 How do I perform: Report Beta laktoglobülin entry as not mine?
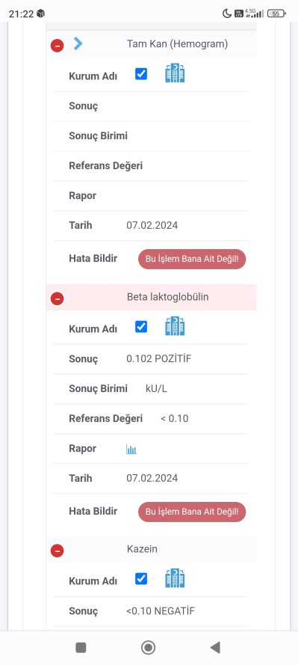(192, 512)
